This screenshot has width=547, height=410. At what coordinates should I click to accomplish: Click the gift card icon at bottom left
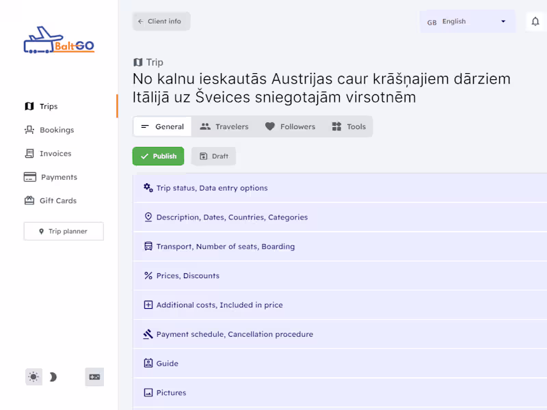[x=94, y=377]
